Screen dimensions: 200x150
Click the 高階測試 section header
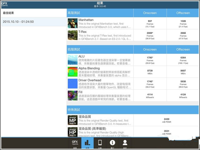[x=74, y=13]
